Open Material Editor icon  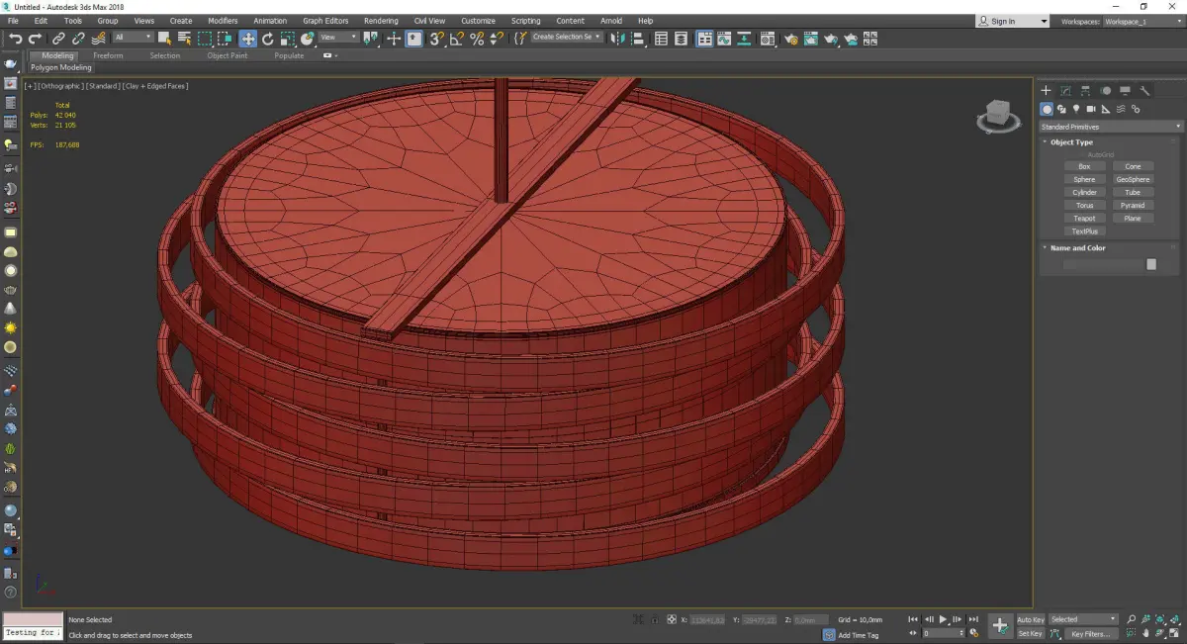click(x=767, y=39)
